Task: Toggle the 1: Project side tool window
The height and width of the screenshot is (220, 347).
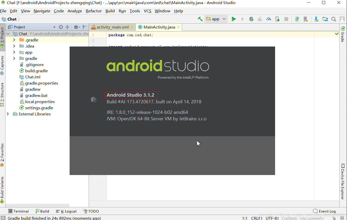Action: tap(2, 38)
